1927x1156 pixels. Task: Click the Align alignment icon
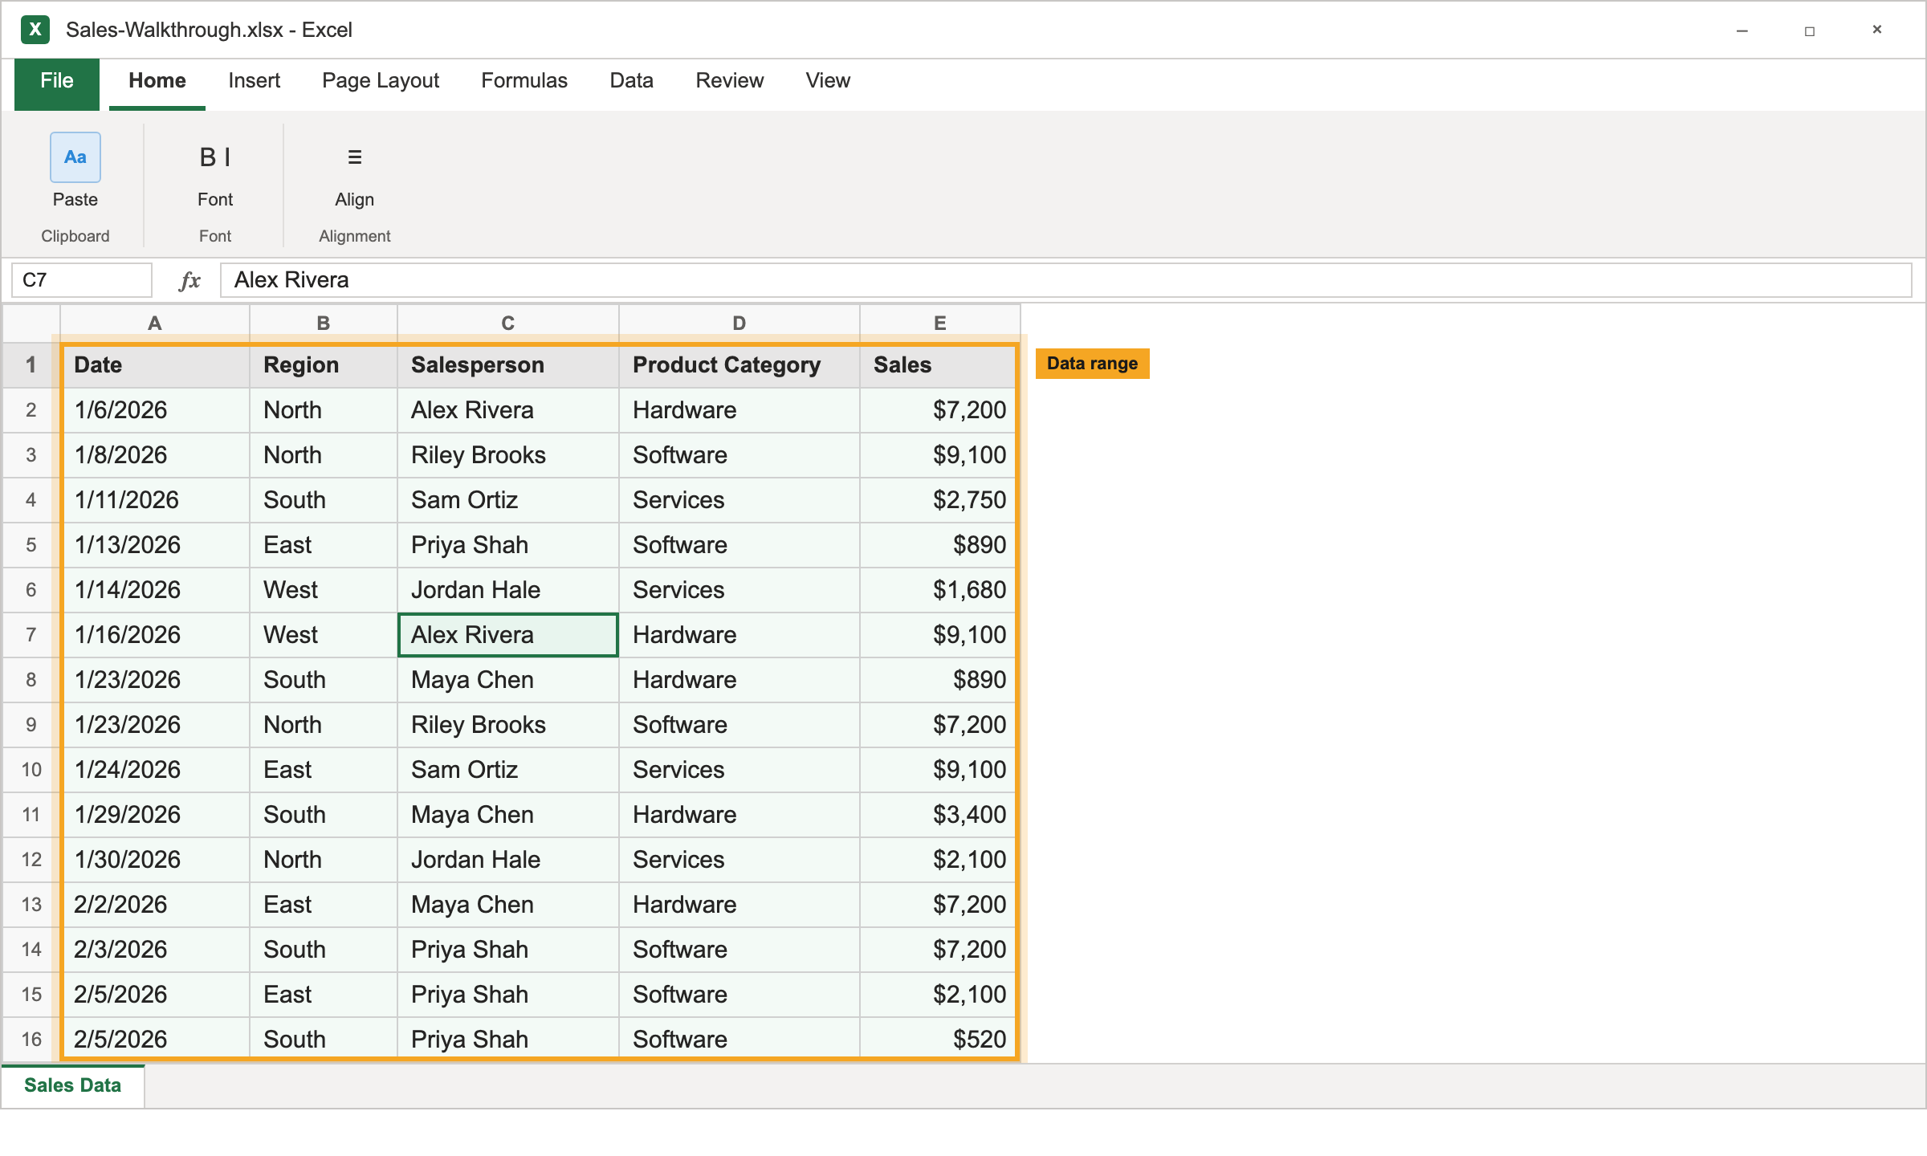click(354, 157)
